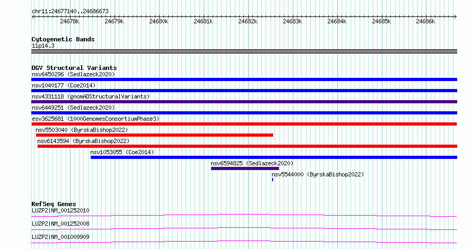Screen dimensions: 472x249
Task: Click the 24686k ruler tick label
Action: point(425,21)
